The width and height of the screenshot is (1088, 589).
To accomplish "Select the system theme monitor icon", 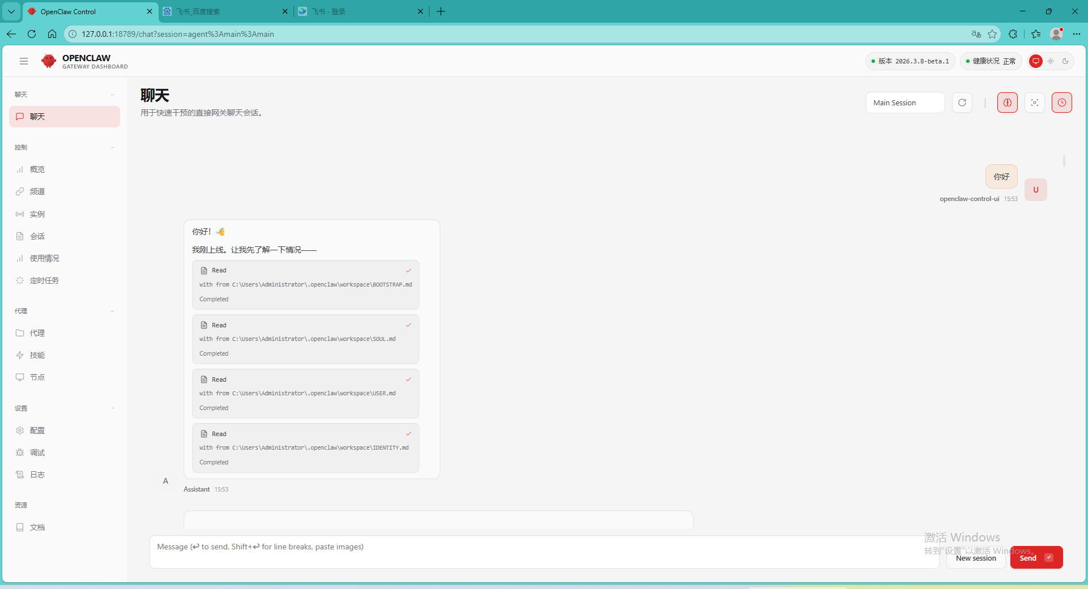I will click(1036, 61).
